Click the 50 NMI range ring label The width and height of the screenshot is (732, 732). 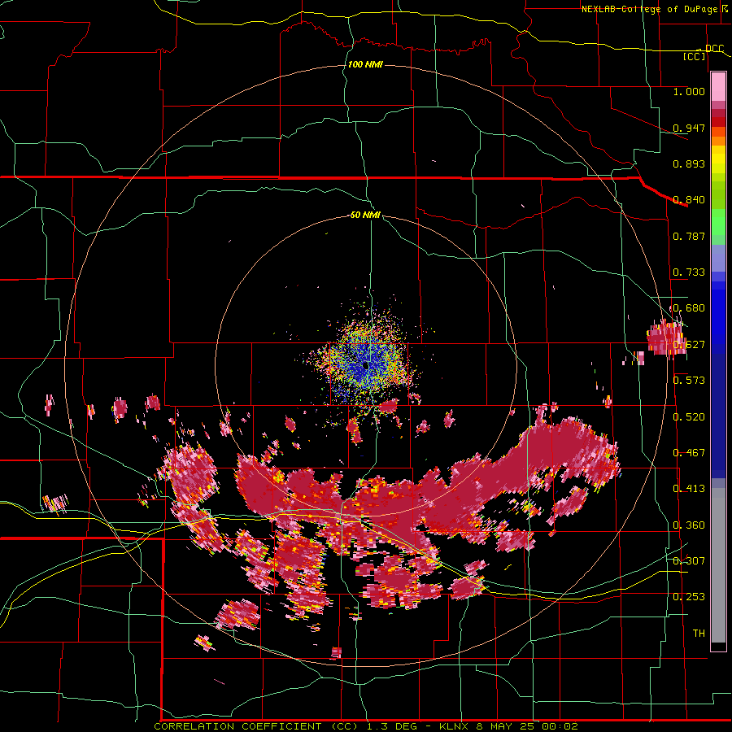tap(365, 215)
